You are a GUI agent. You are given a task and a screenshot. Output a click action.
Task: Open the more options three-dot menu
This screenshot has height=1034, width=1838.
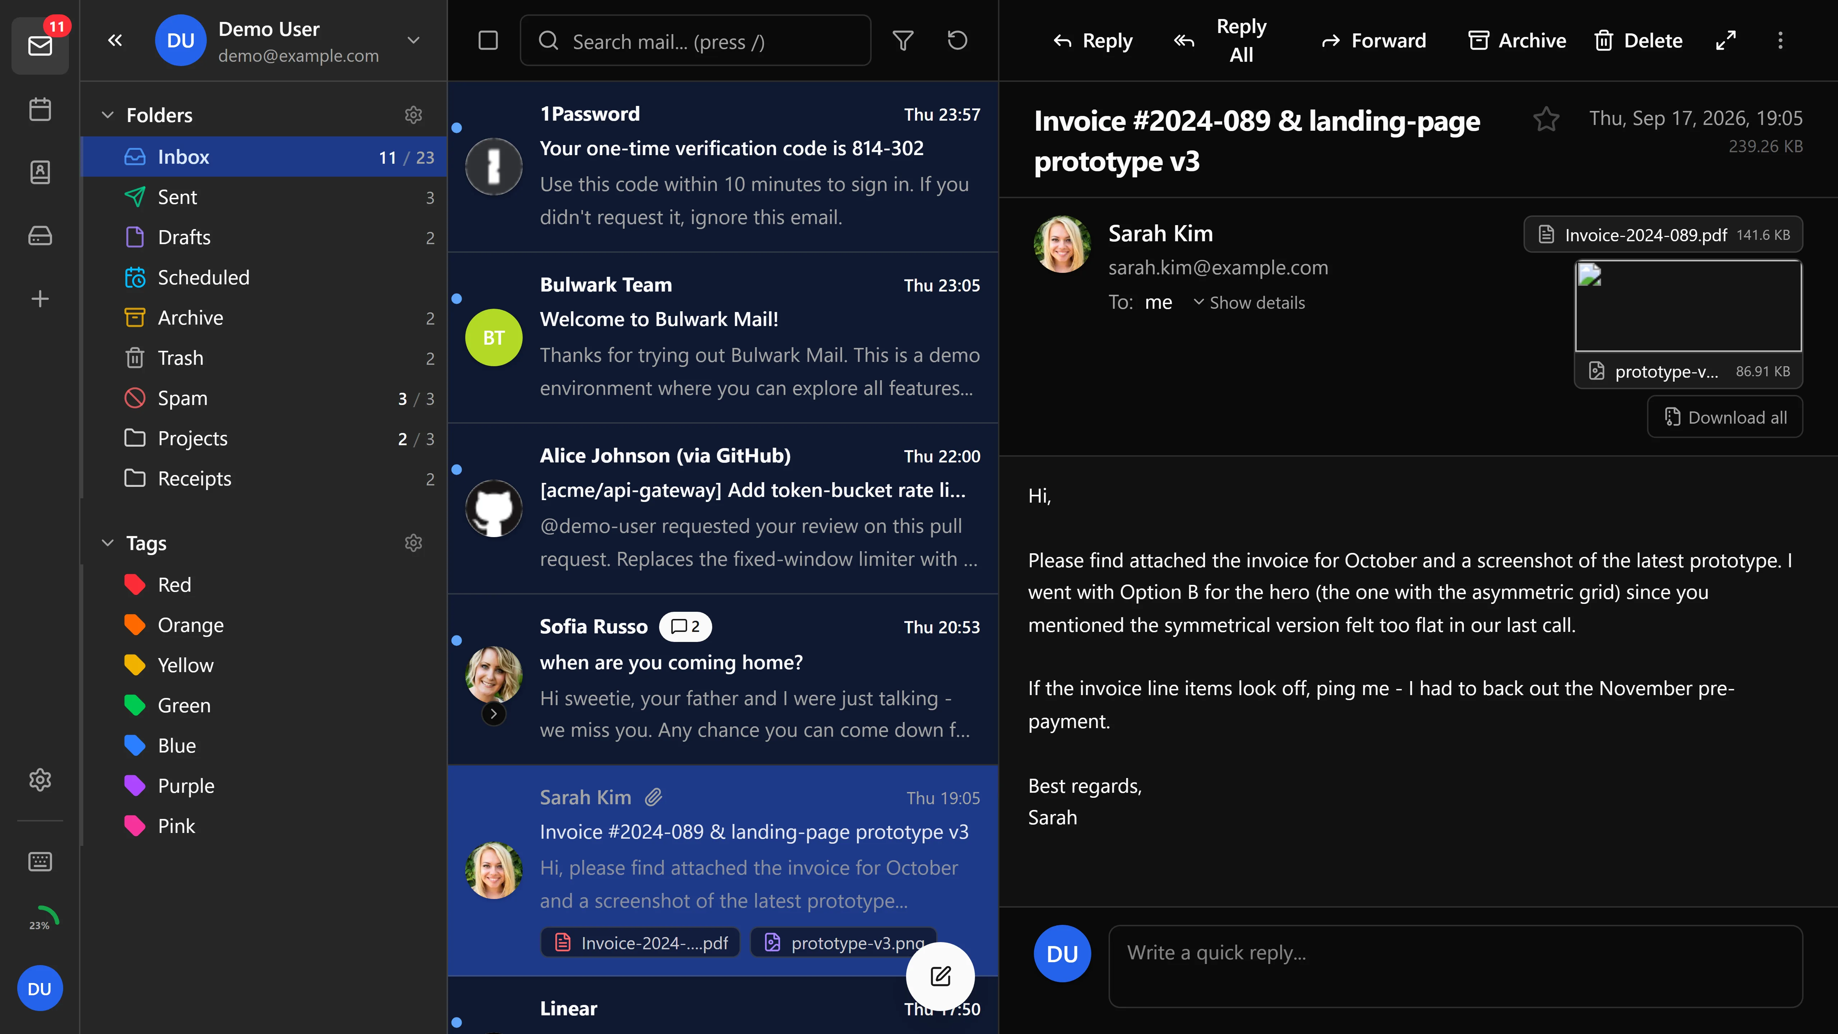(x=1780, y=40)
